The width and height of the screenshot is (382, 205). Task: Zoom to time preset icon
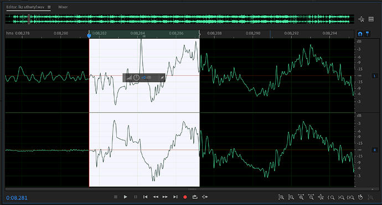point(360,197)
